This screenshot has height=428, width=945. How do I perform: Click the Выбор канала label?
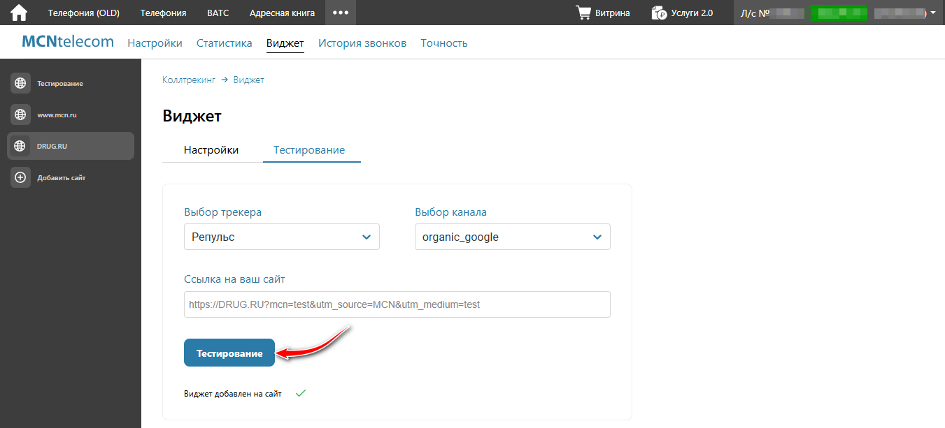pyautogui.click(x=451, y=212)
